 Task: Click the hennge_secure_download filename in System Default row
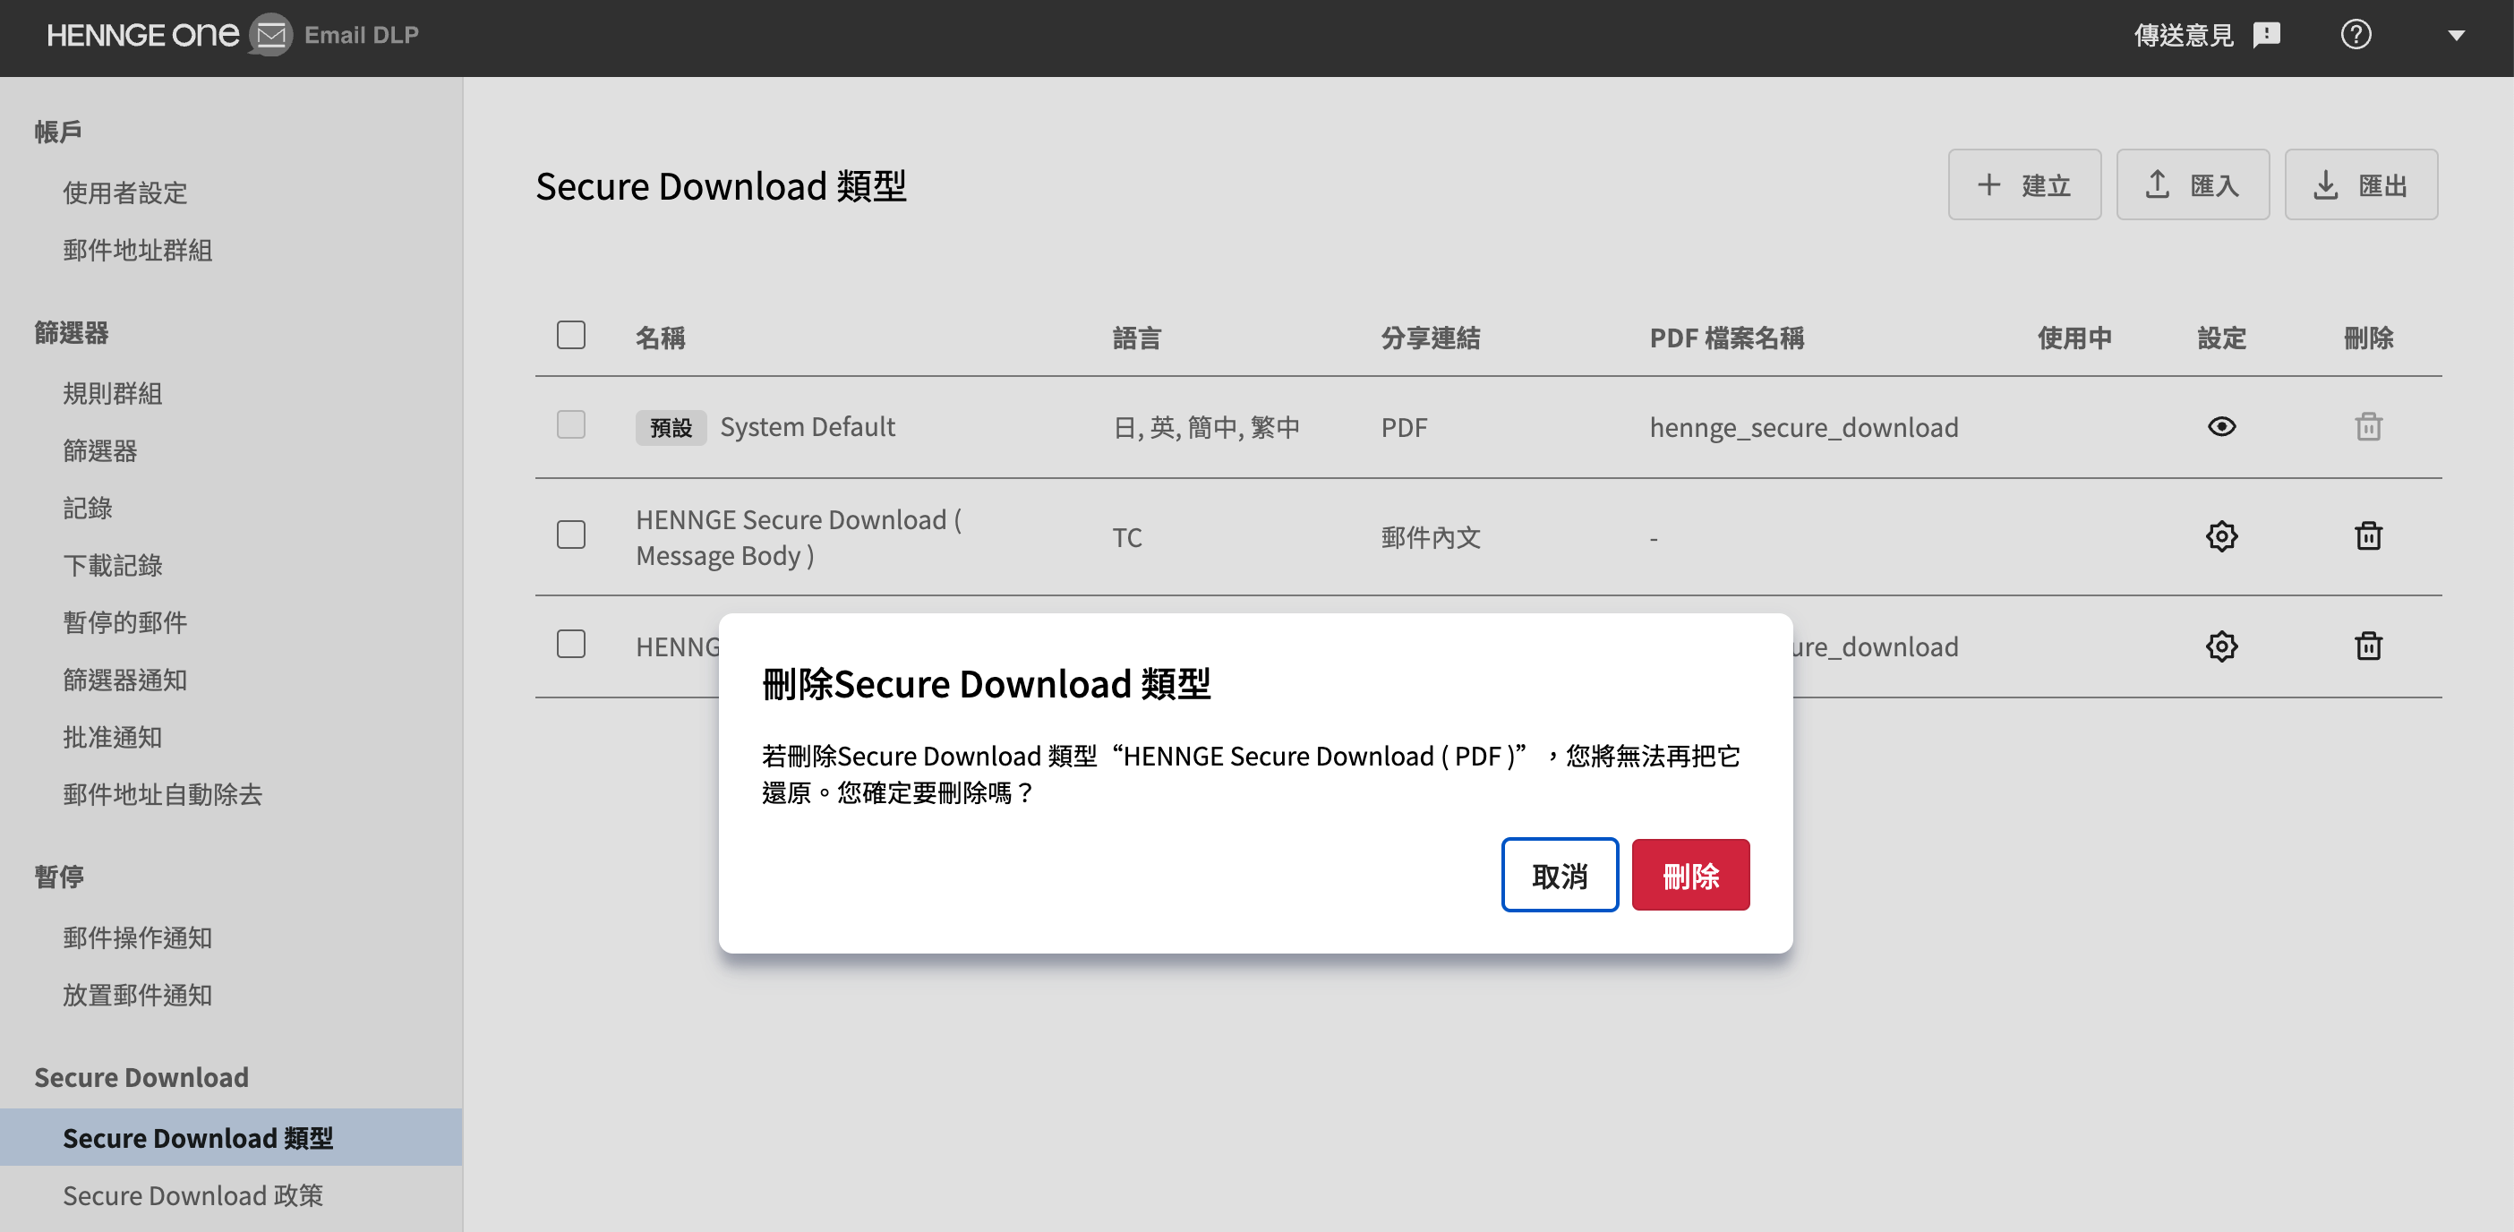tap(1803, 428)
